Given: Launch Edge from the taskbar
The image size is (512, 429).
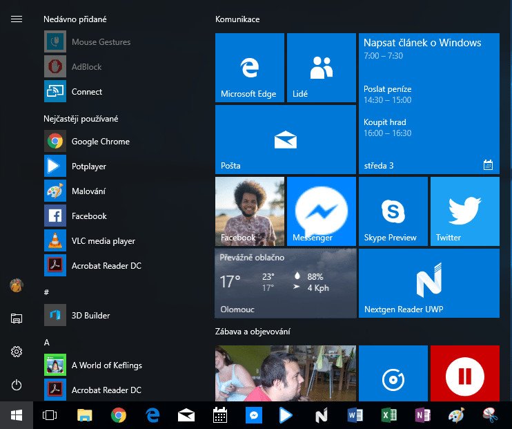Looking at the screenshot, I should tap(152, 415).
